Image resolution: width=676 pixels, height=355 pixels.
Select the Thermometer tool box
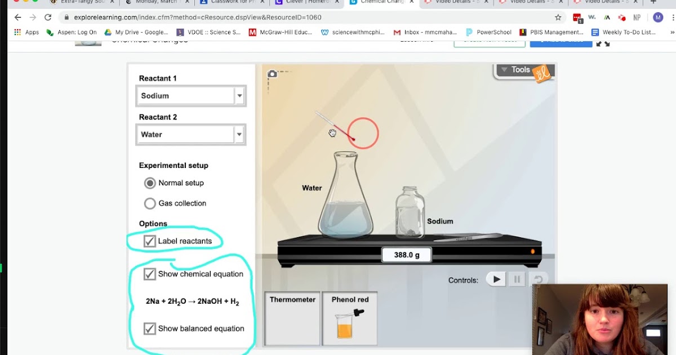click(292, 318)
